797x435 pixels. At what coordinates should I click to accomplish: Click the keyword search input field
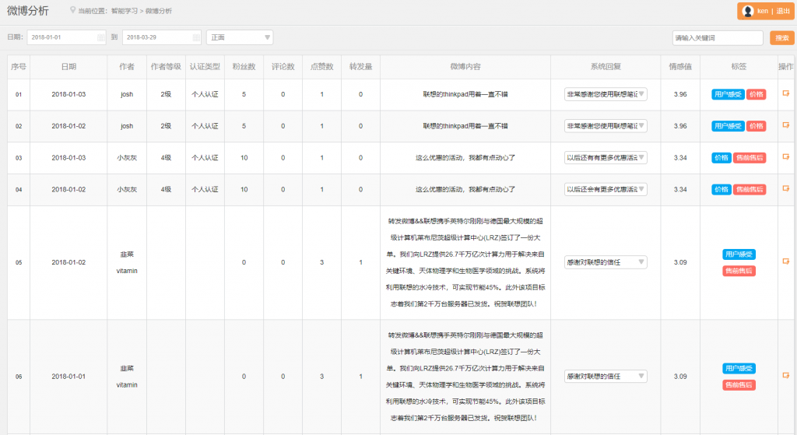718,37
